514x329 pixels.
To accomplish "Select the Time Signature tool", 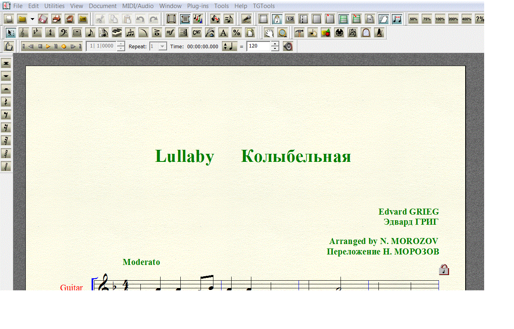I will point(50,33).
